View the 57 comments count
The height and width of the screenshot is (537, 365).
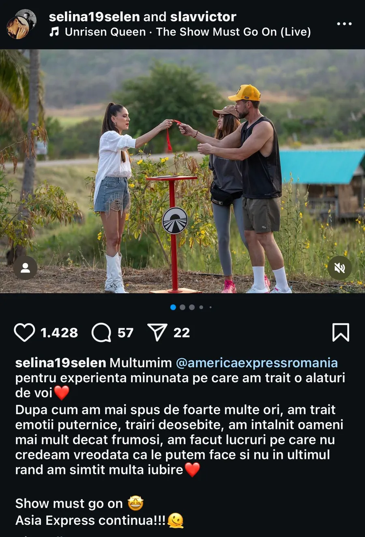[125, 333]
